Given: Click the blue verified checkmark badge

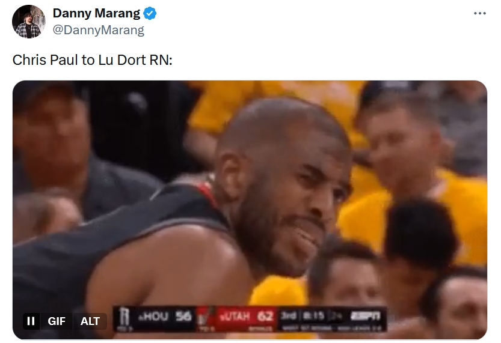Looking at the screenshot, I should [x=150, y=14].
